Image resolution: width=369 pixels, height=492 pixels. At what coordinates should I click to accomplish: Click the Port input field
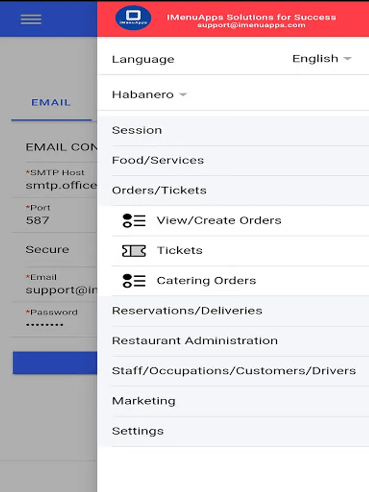point(54,215)
